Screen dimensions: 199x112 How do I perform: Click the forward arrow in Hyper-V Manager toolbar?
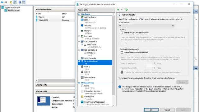click(6, 2)
